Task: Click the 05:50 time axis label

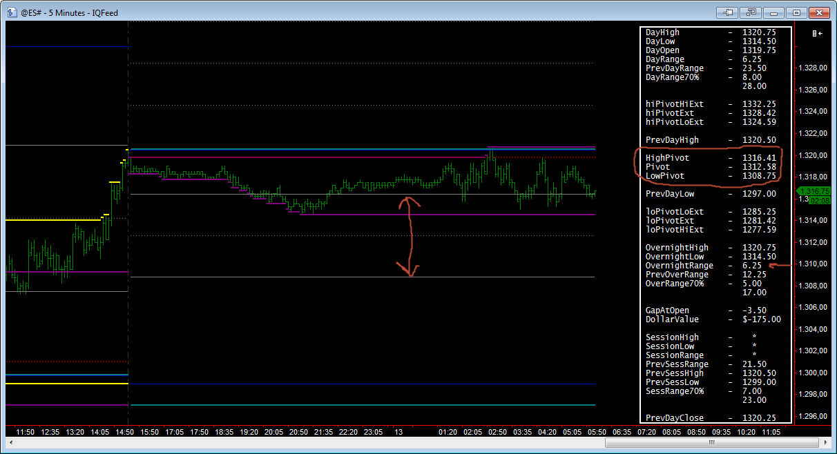Action: [x=597, y=432]
